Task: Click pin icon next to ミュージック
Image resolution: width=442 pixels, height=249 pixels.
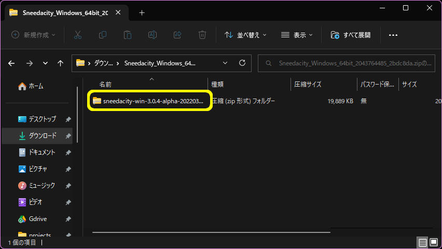Action: tap(68, 186)
